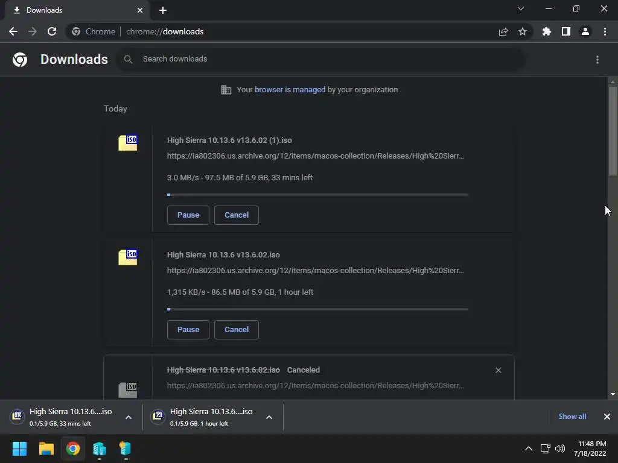Click the 'Canceled' status label
Screen dimensions: 618x463
(x=304, y=370)
